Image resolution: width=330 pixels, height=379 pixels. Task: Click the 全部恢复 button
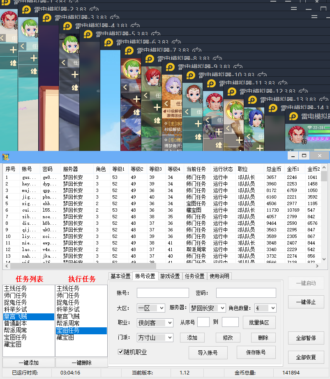pos(306,357)
